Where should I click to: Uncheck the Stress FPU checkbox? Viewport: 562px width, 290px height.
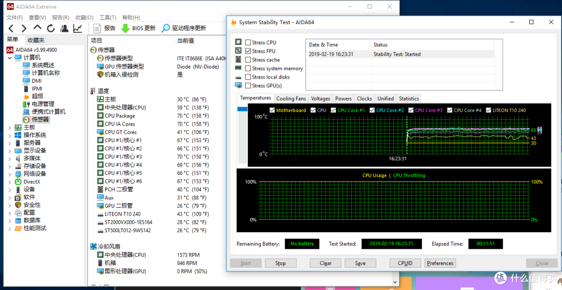point(248,51)
